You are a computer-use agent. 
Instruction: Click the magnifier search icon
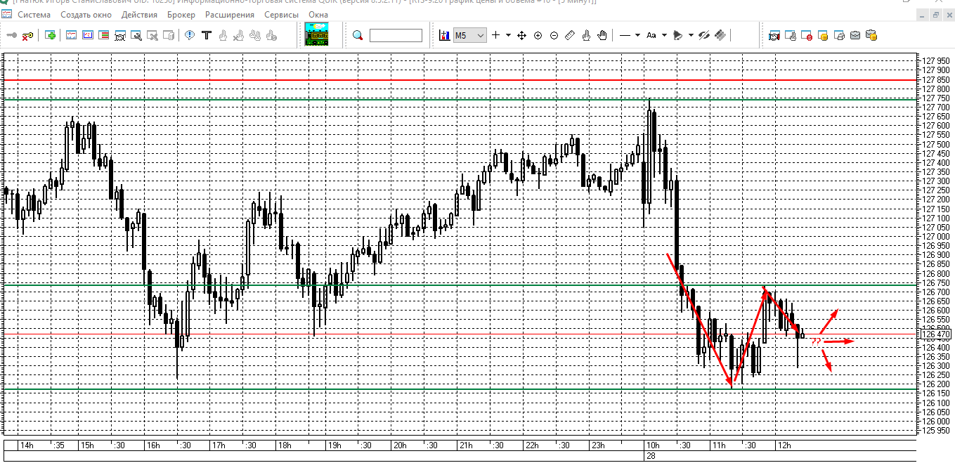[357, 35]
